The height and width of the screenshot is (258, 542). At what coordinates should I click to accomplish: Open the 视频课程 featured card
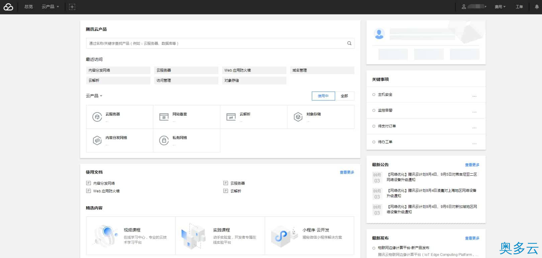pyautogui.click(x=131, y=236)
